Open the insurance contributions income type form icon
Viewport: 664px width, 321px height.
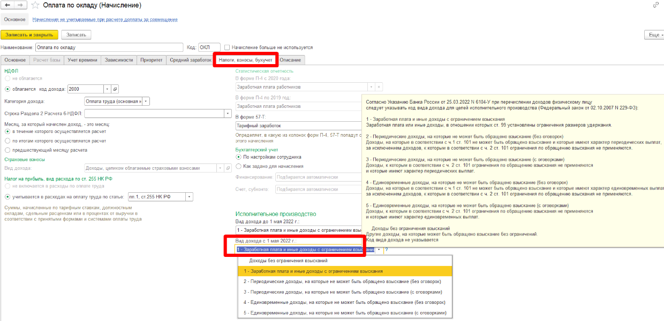click(x=228, y=168)
